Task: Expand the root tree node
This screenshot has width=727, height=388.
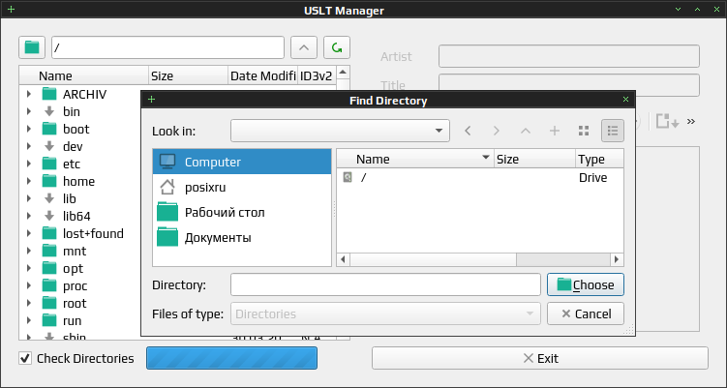Action: point(29,303)
